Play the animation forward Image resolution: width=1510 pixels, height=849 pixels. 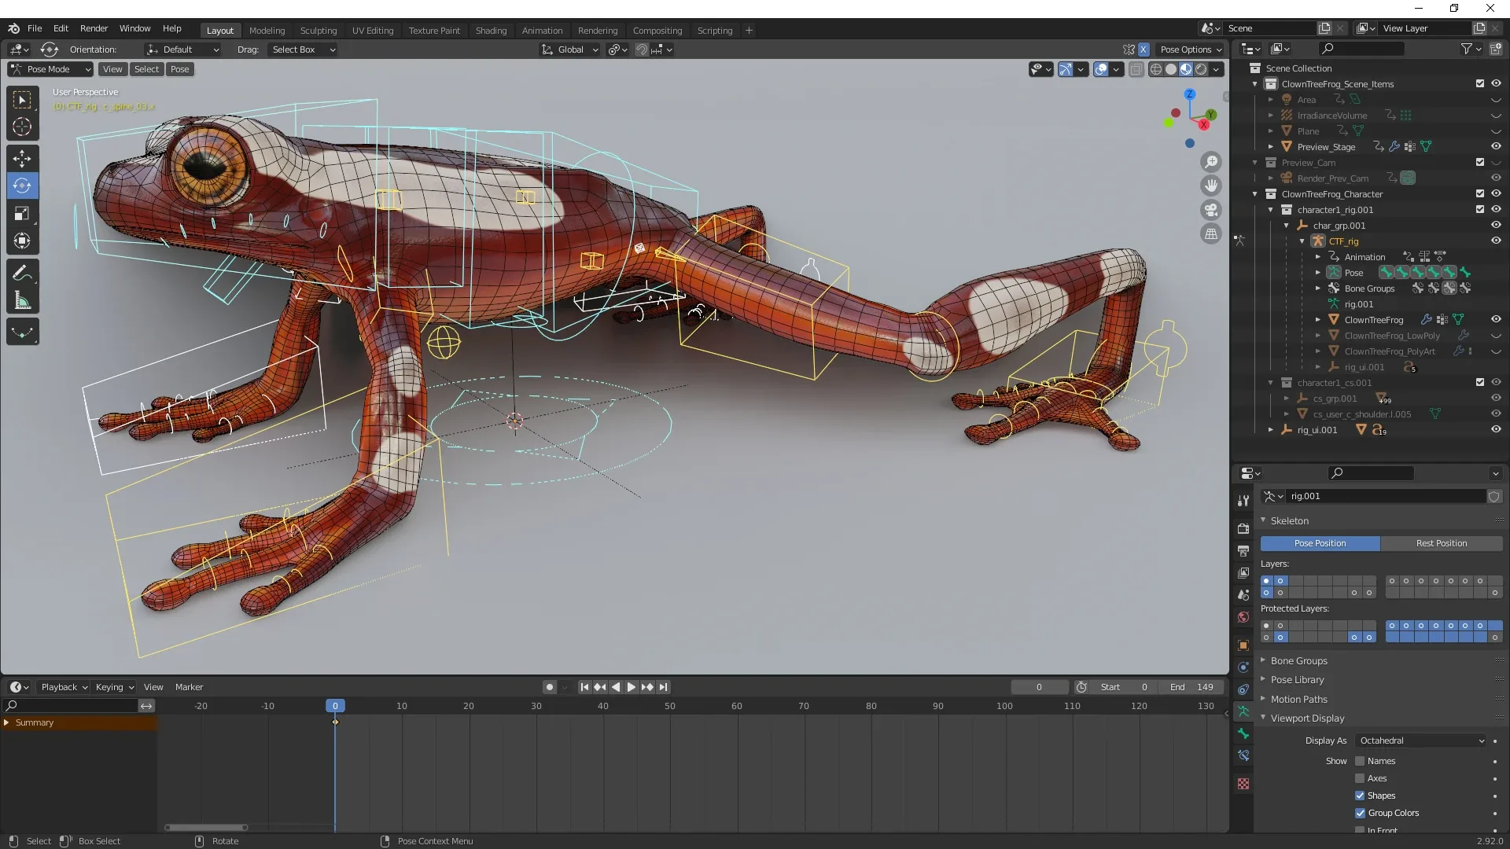632,687
